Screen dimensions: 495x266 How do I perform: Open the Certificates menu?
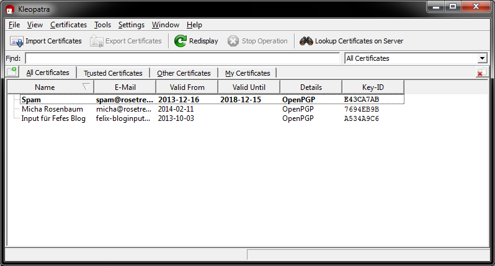(68, 25)
